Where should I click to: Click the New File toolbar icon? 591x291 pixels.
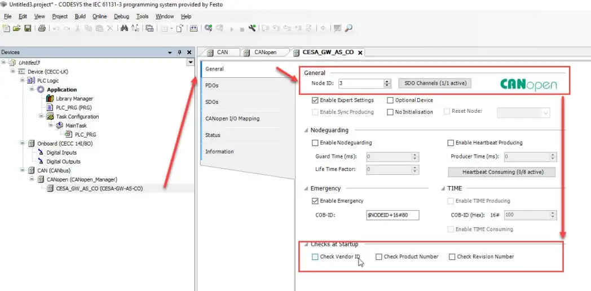6,28
